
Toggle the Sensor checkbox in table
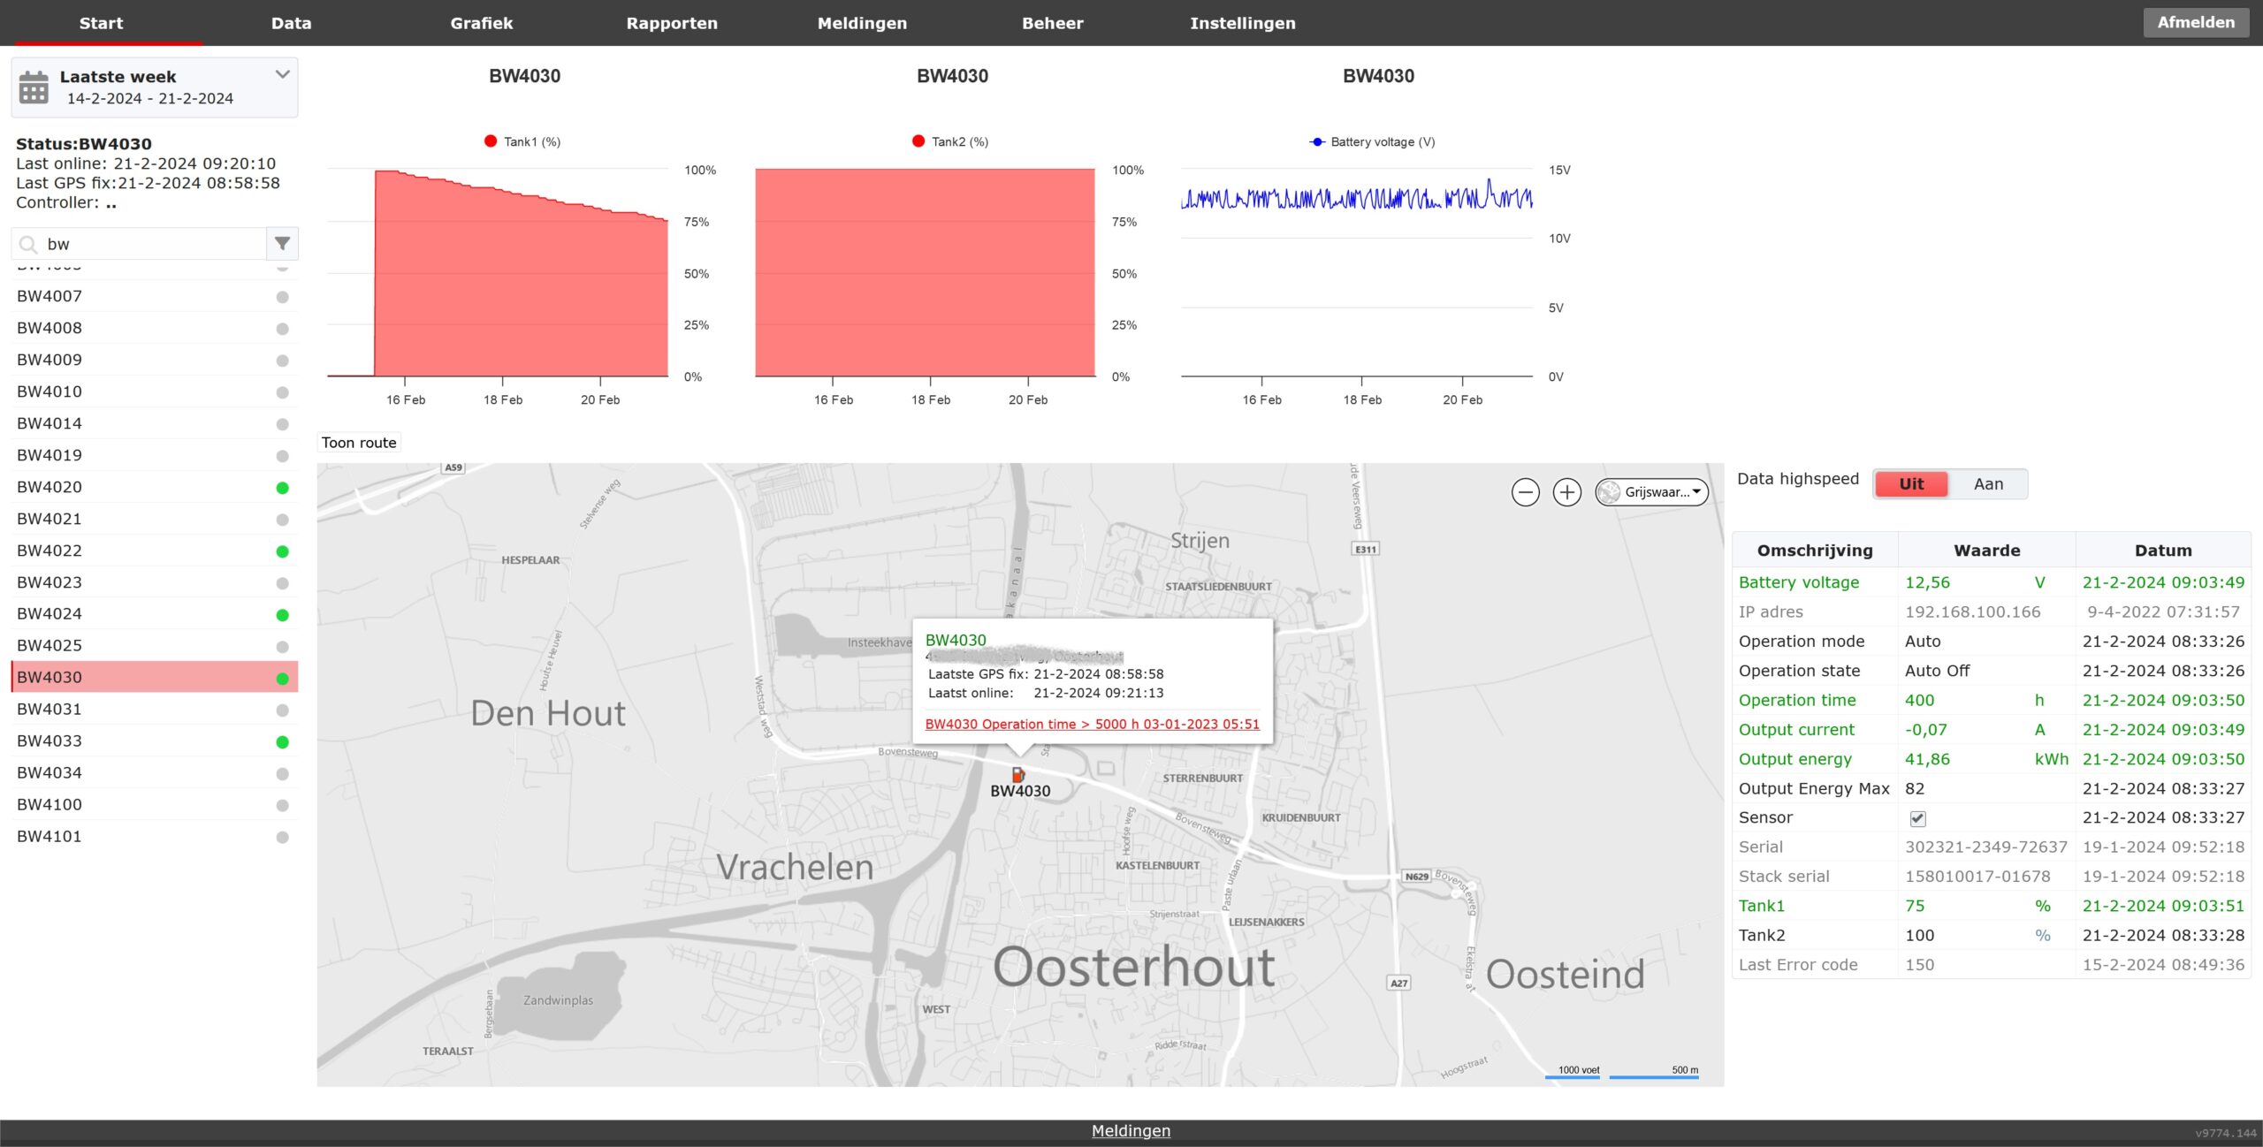point(1917,818)
